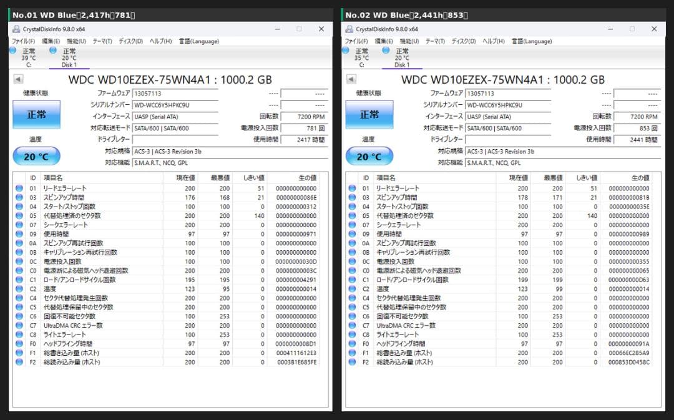Click 正常 health status button in right window
674x420 pixels.
pyautogui.click(x=369, y=114)
